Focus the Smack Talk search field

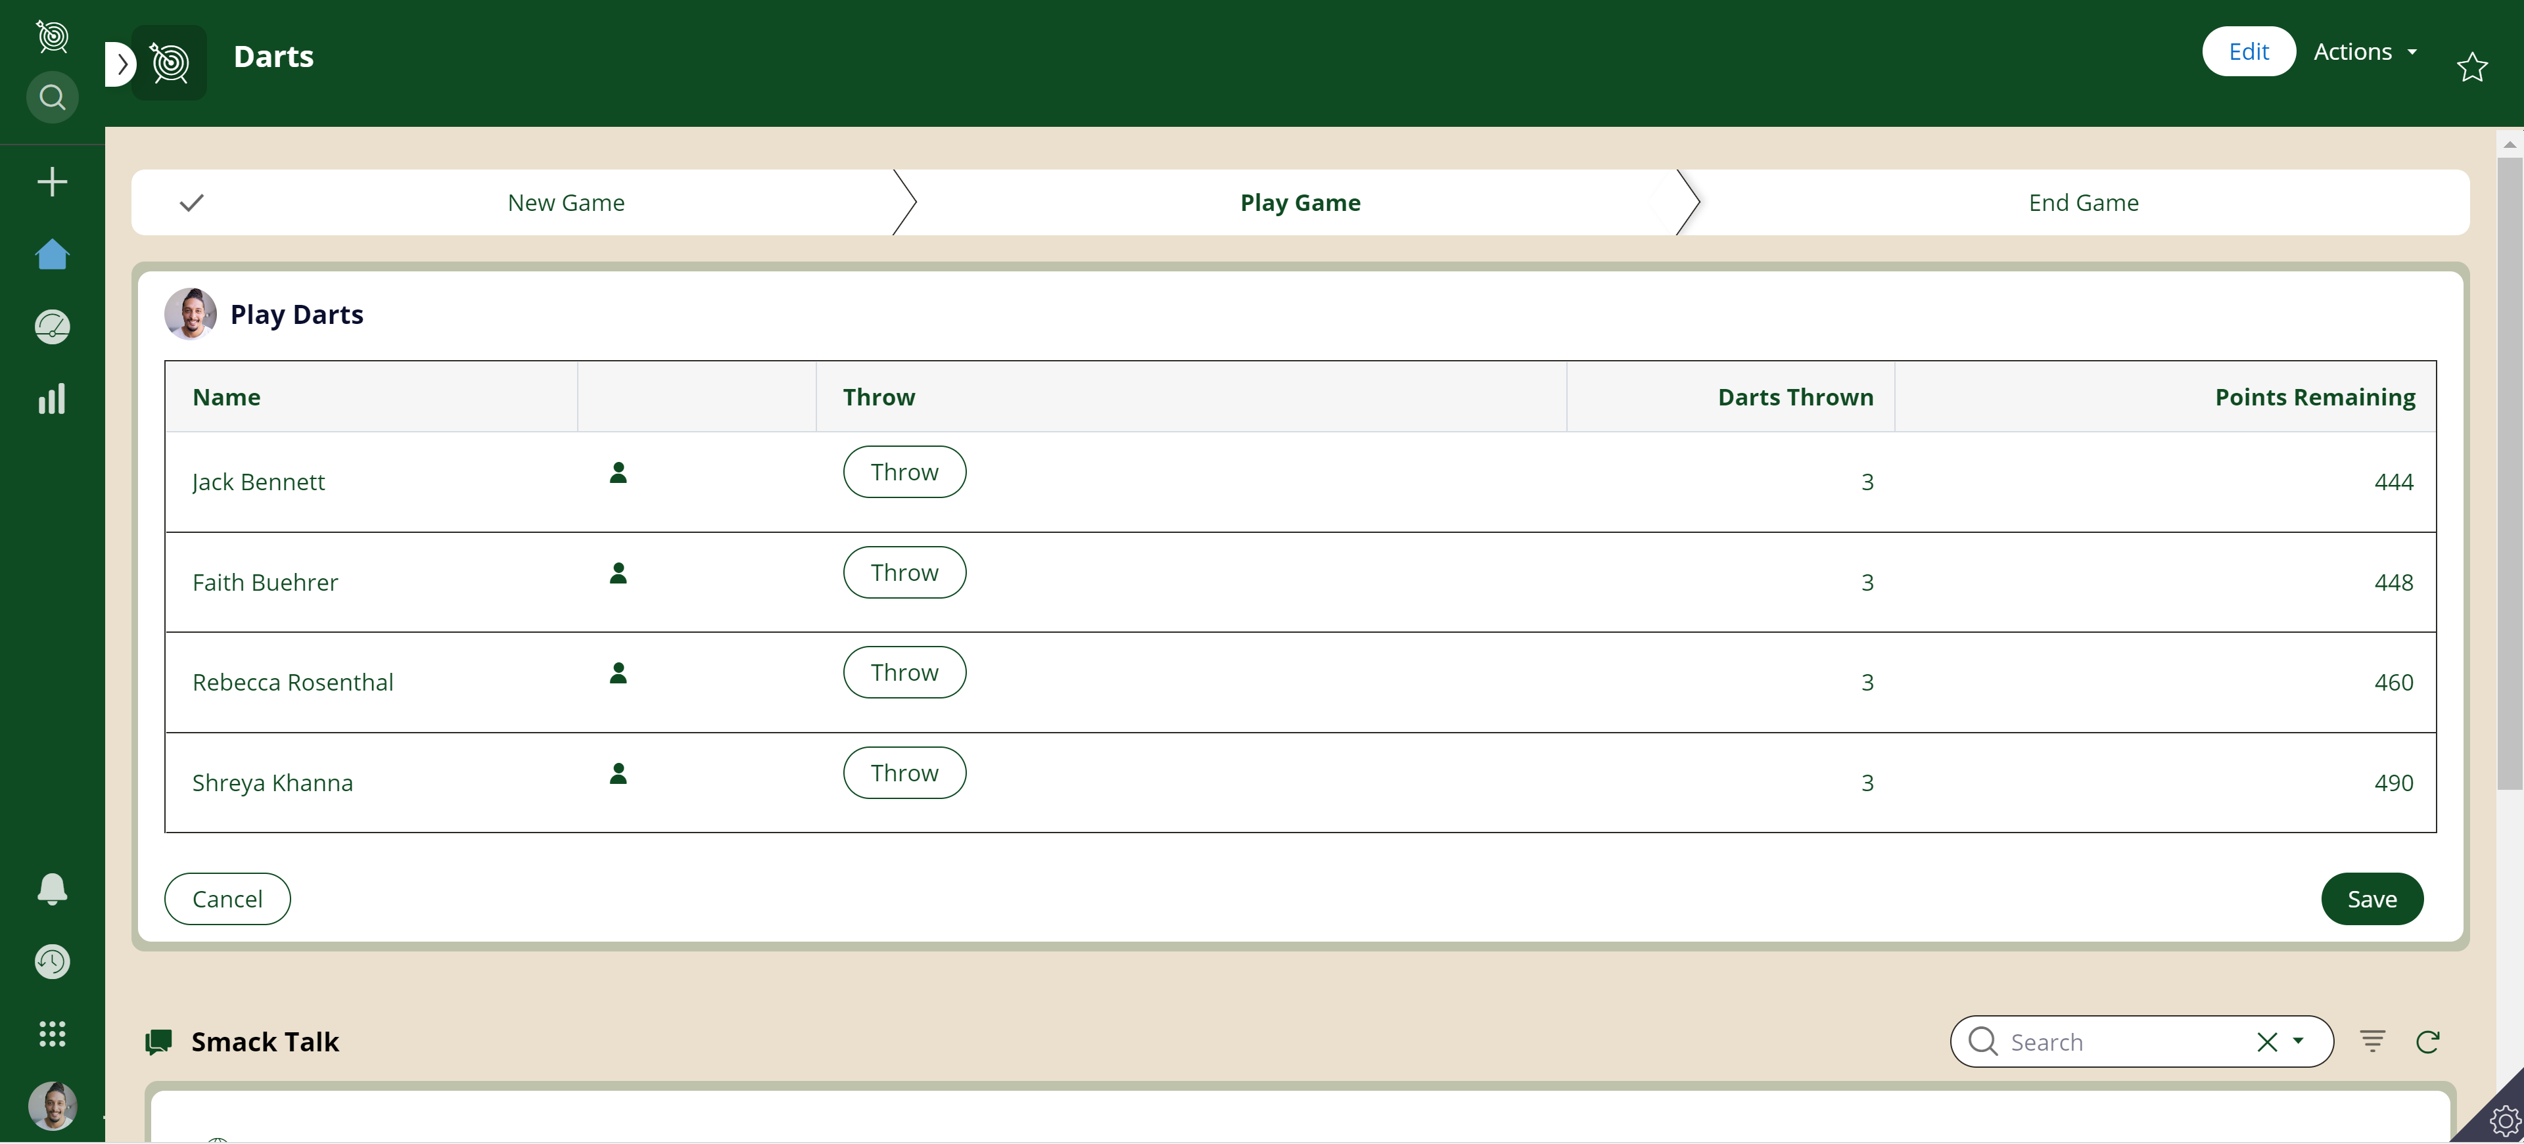2116,1042
